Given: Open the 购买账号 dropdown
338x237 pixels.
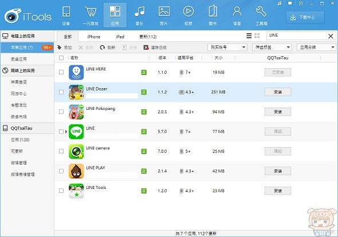Looking at the screenshot, I should click(227, 47).
